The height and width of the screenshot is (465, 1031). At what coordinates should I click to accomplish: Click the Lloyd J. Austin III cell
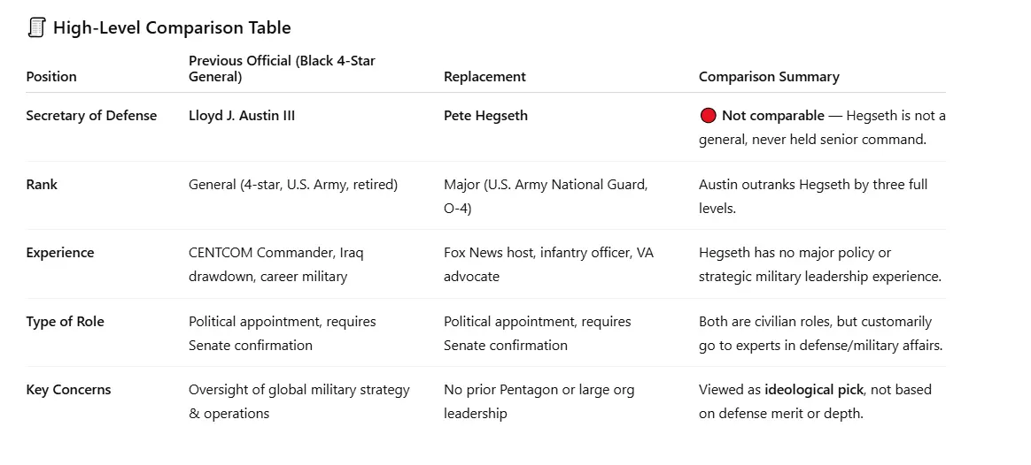pyautogui.click(x=242, y=116)
